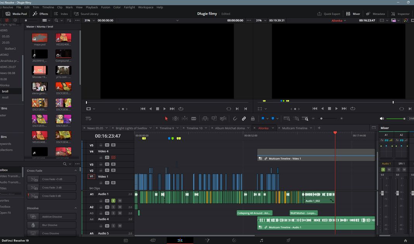Toggle the clip linked selection icon

click(x=244, y=119)
